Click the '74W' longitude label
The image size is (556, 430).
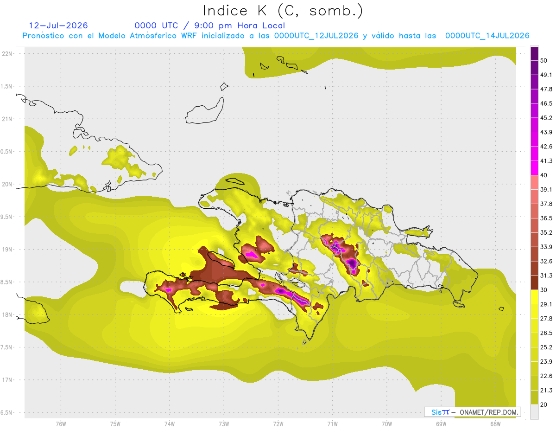point(169,424)
